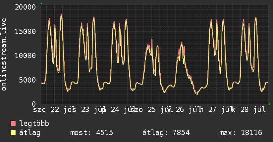
Task: Click the green arrow atop the y-axis
Action: pos(41,4)
